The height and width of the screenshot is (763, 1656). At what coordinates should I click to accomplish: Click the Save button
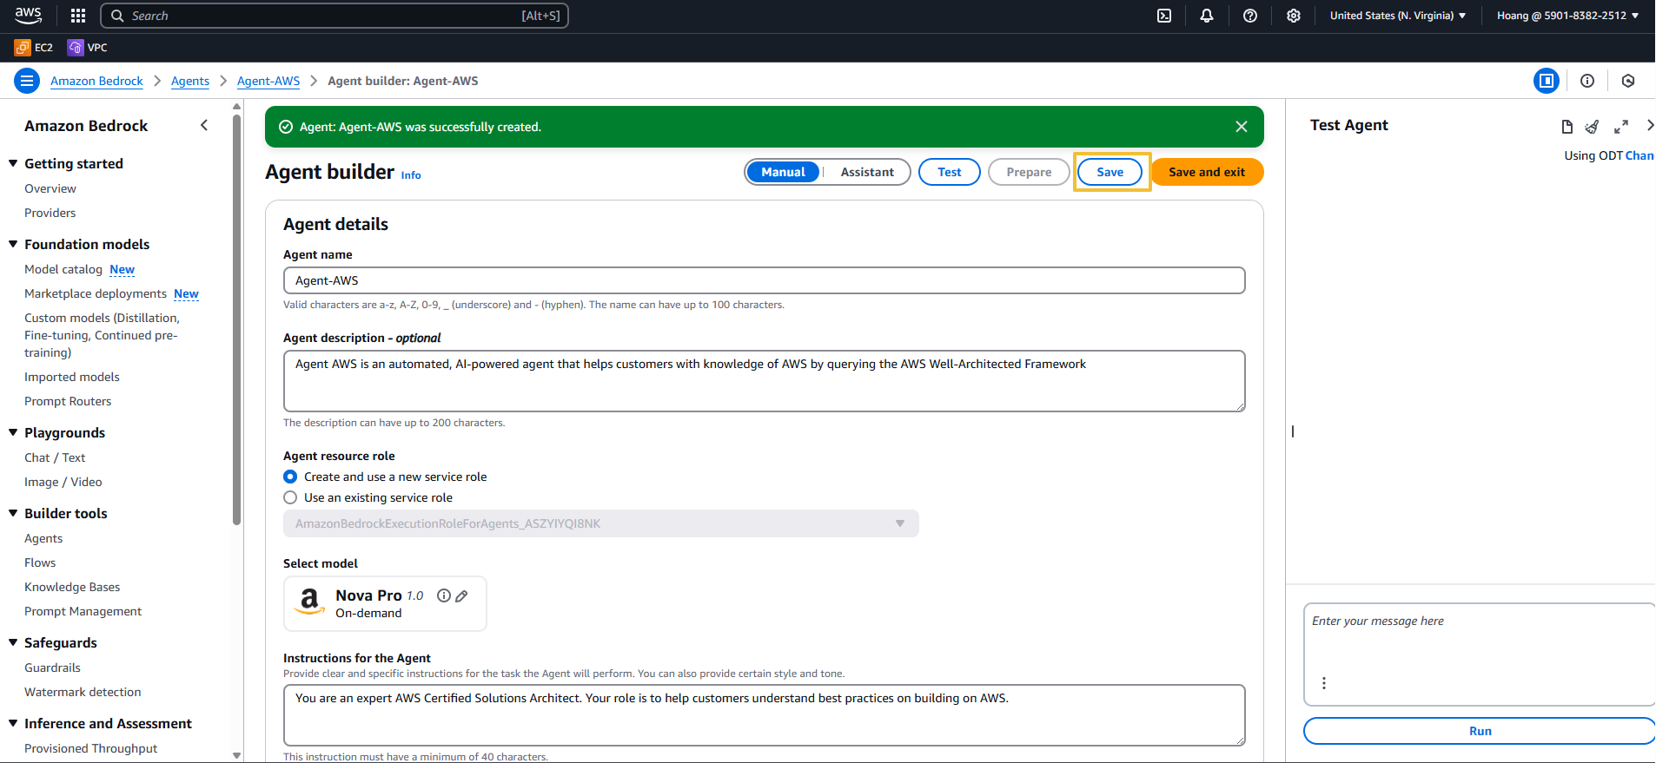click(x=1110, y=172)
